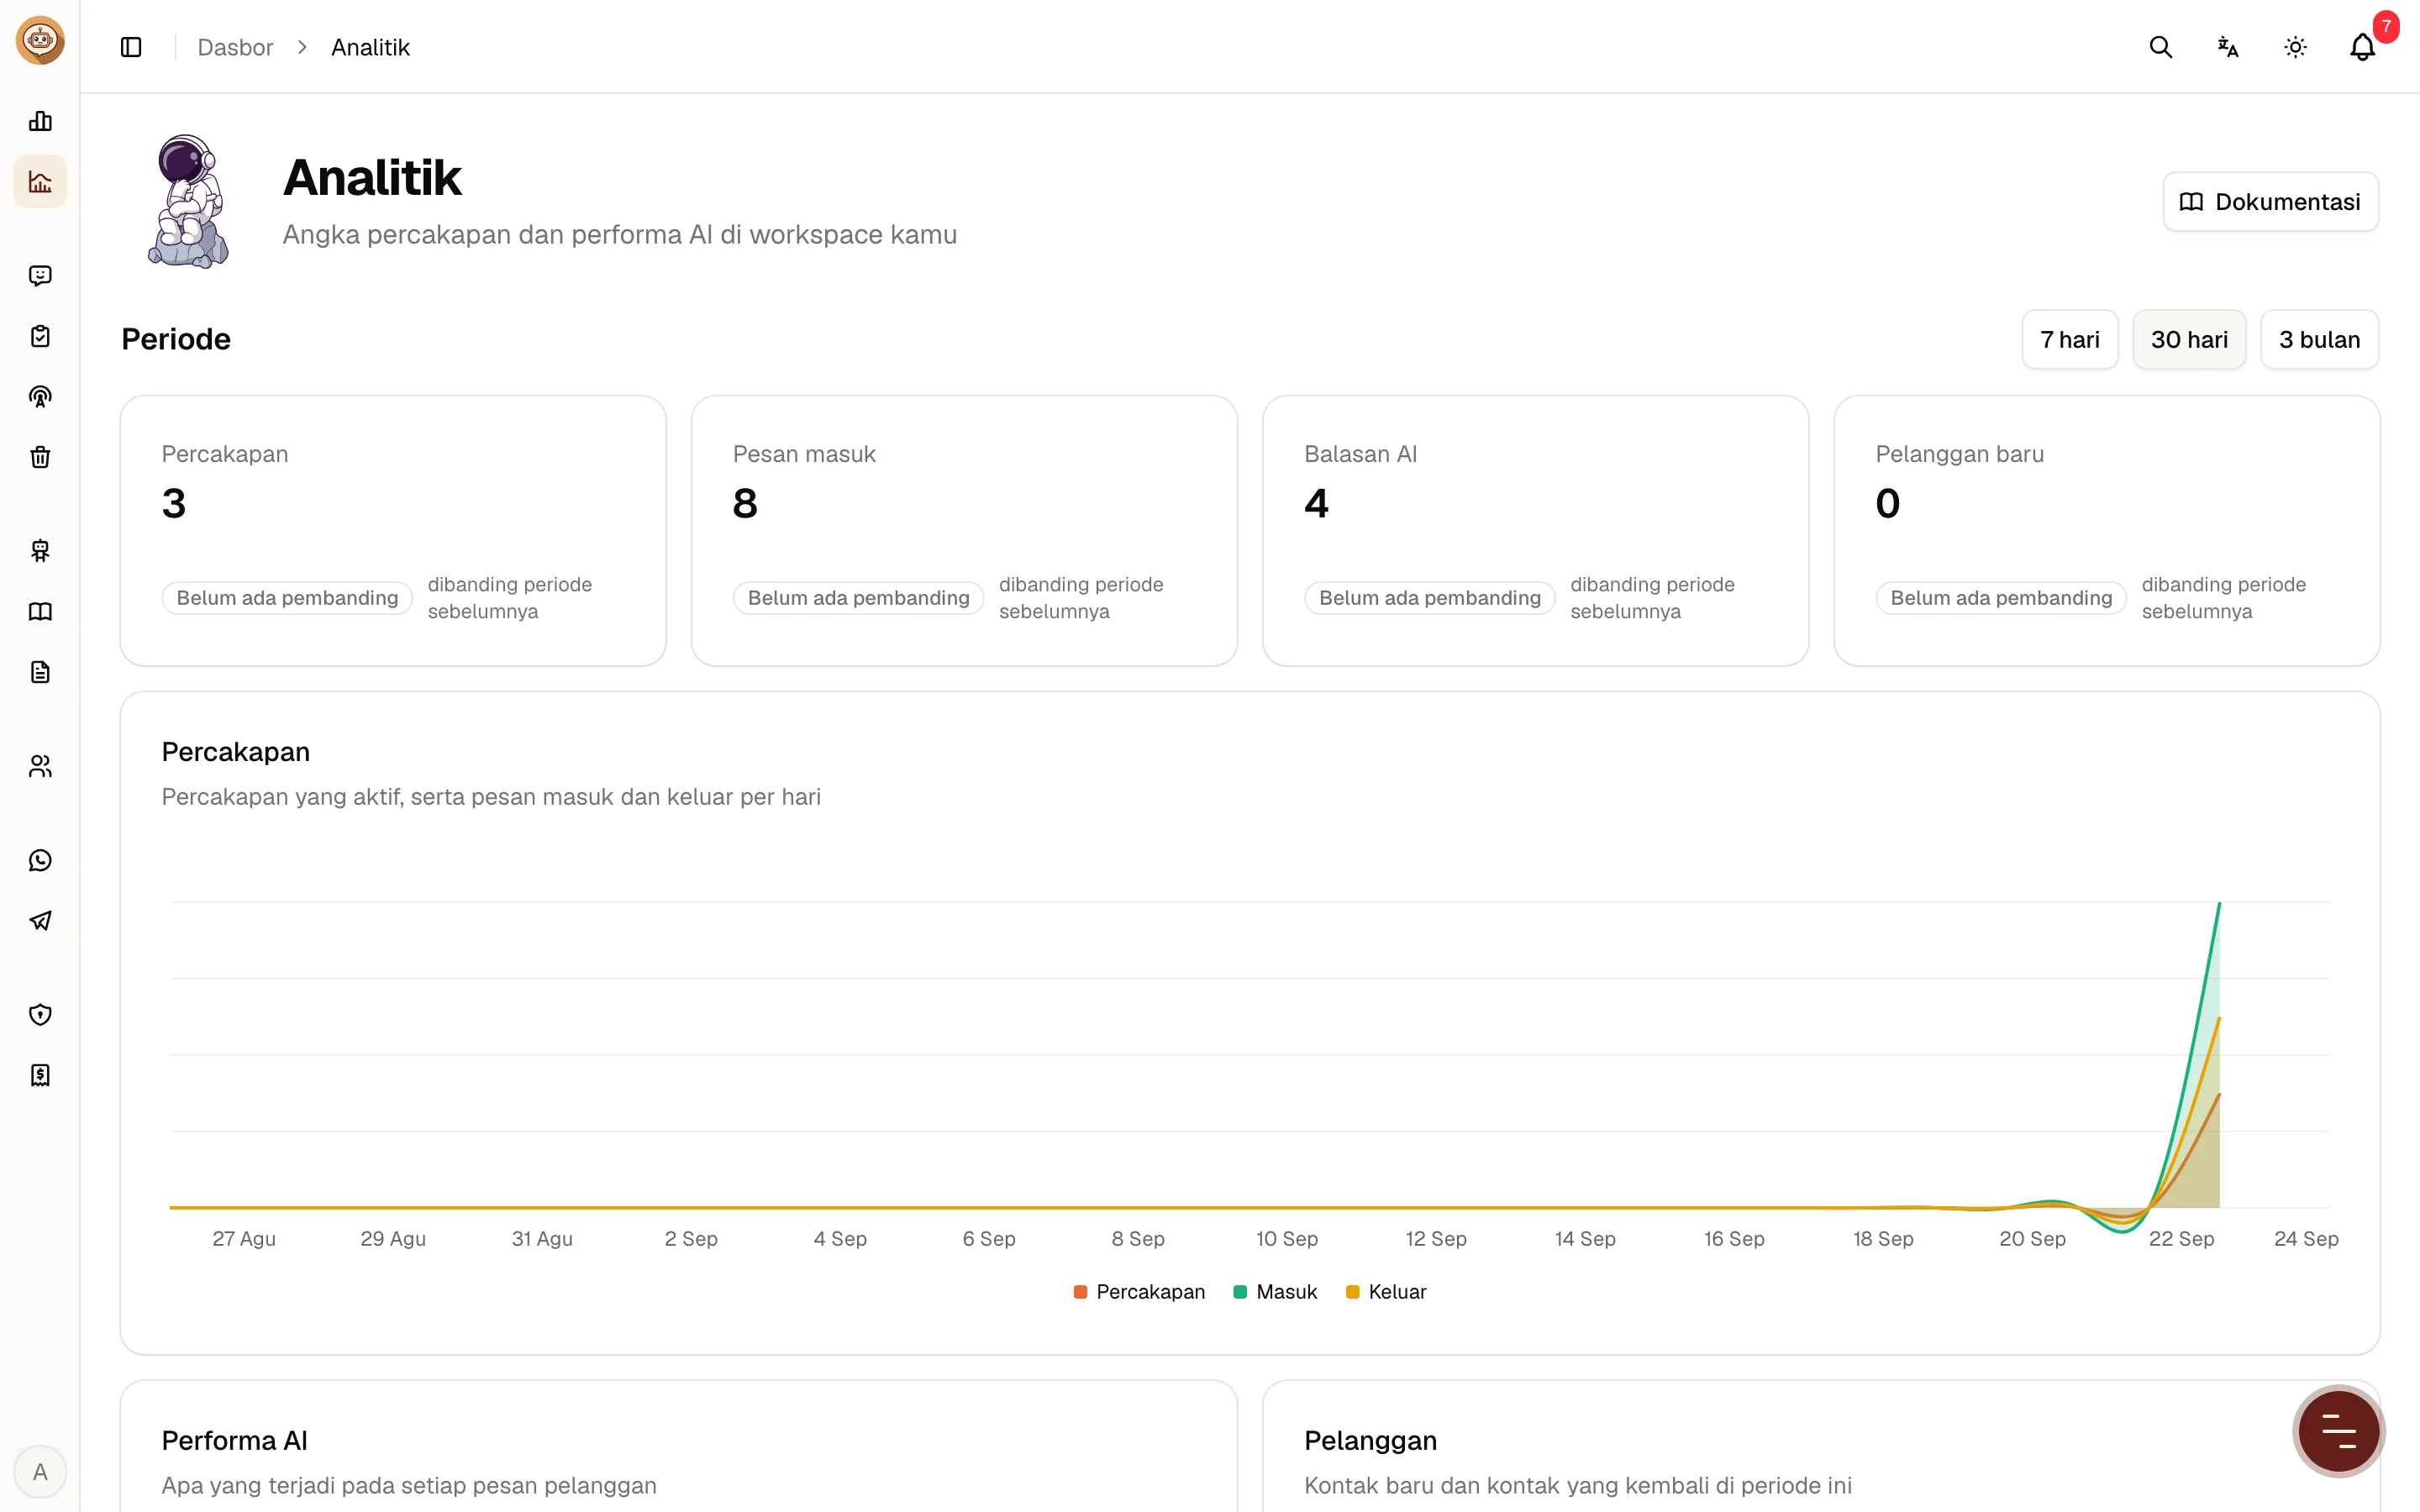Viewport: 2420px width, 1512px height.
Task: Click the app logo avatar in sidebar
Action: (40, 41)
